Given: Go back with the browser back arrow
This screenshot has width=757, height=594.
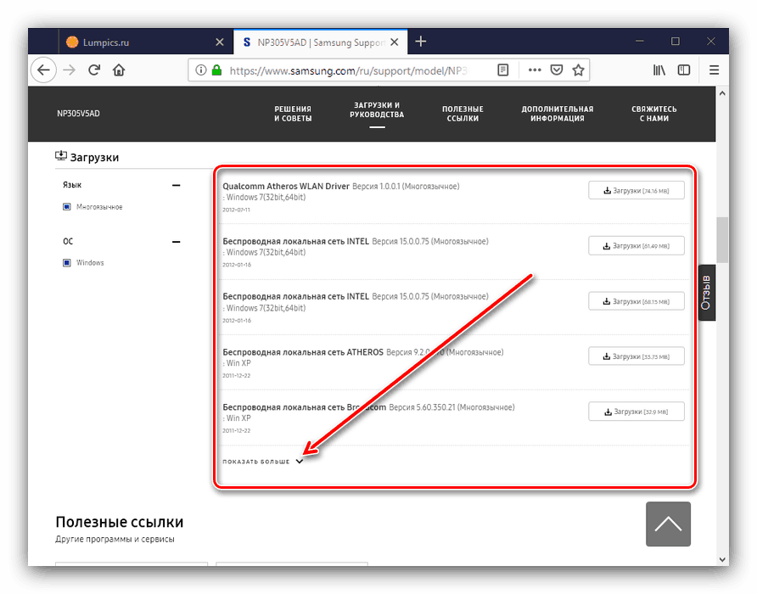Looking at the screenshot, I should [x=44, y=70].
